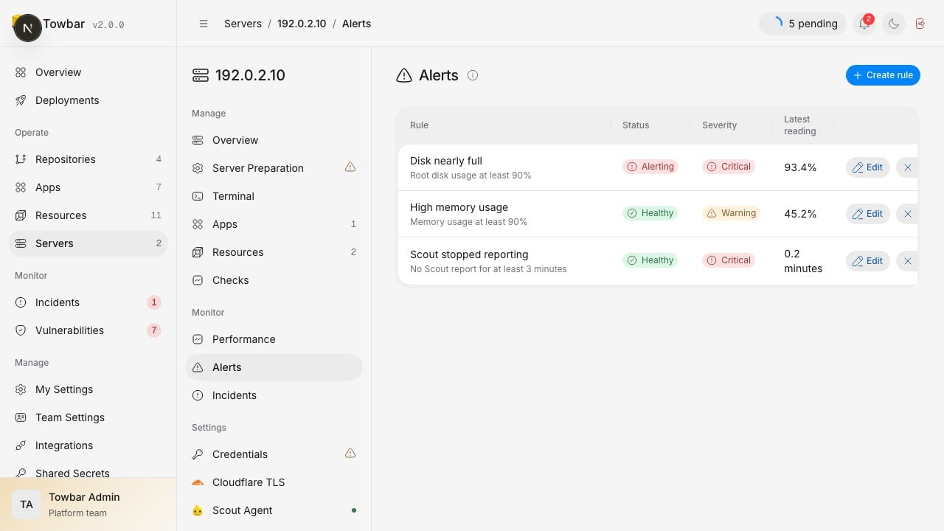Image resolution: width=944 pixels, height=531 pixels.
Task: Click the Disk nearly full rule name
Action: (x=446, y=161)
